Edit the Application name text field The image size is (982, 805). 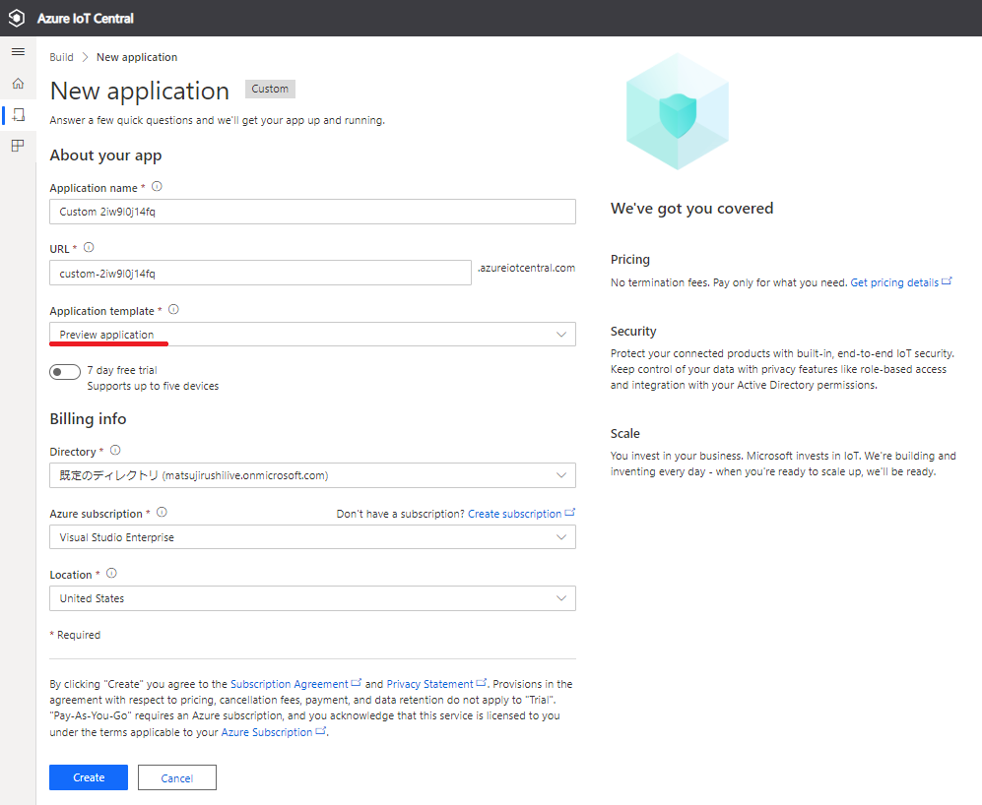click(312, 212)
